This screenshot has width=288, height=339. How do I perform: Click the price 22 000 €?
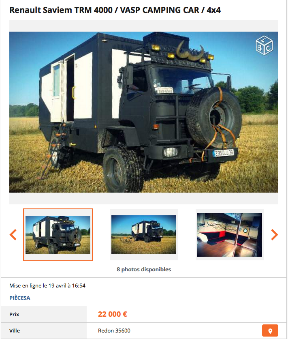pyautogui.click(x=112, y=314)
